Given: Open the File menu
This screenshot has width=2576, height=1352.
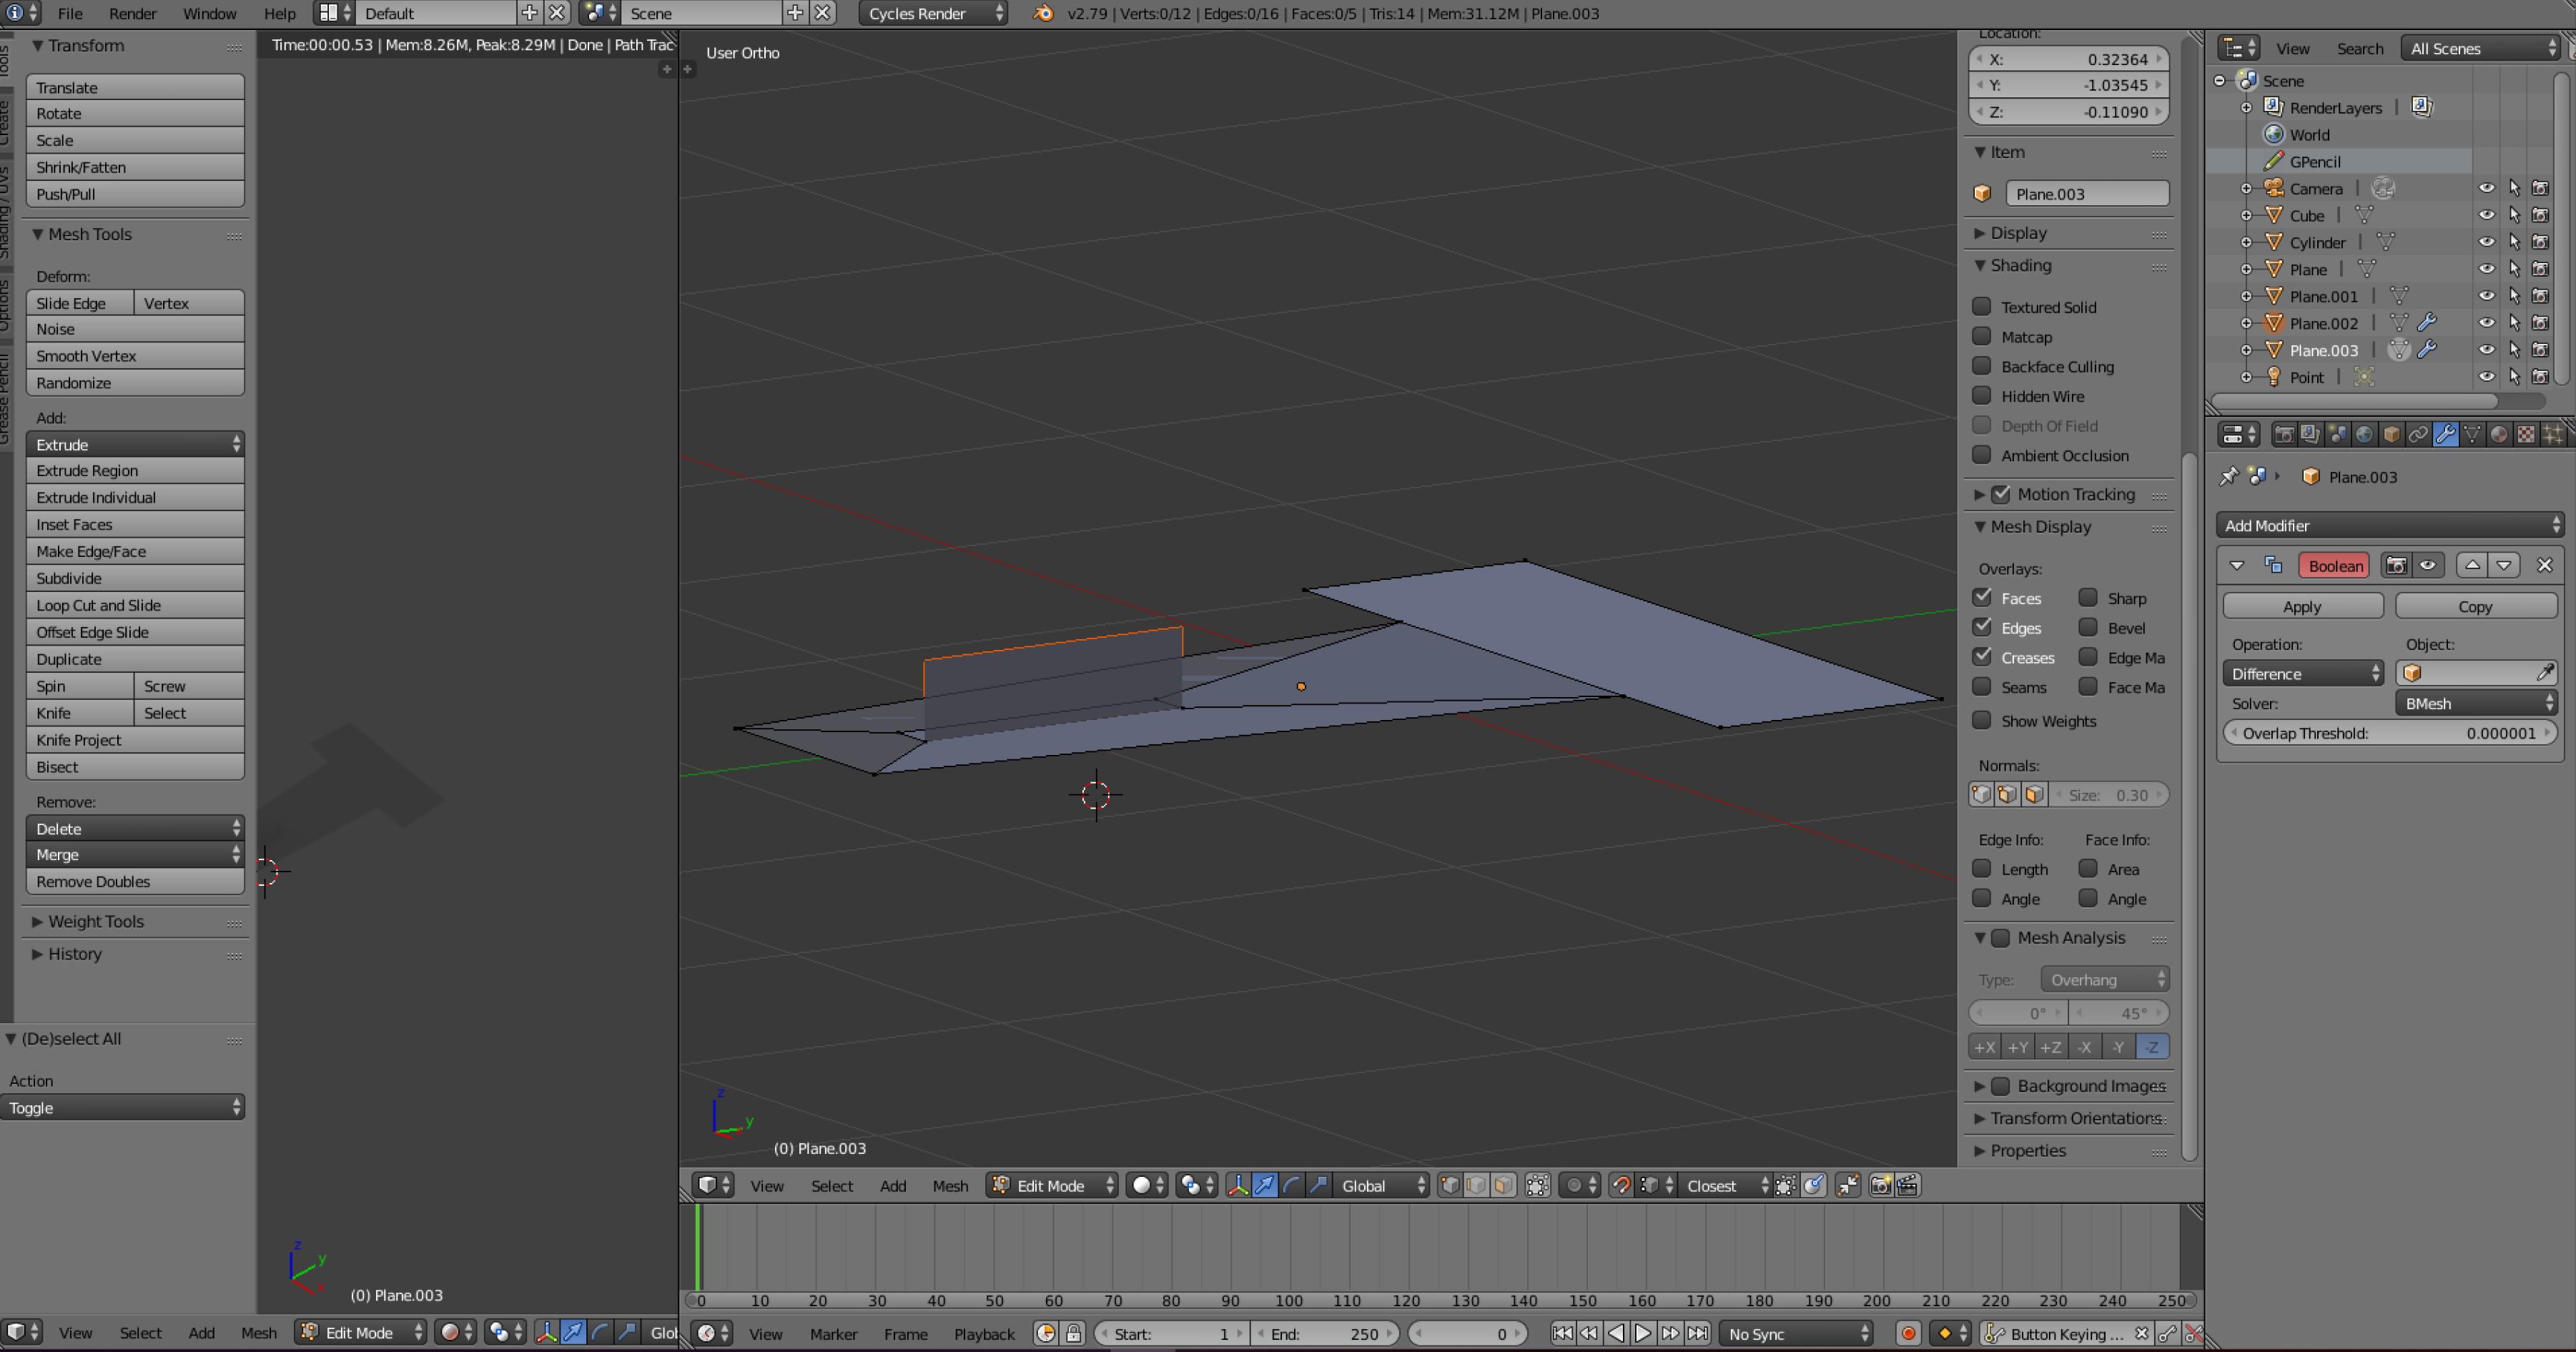Looking at the screenshot, I should pyautogui.click(x=70, y=13).
